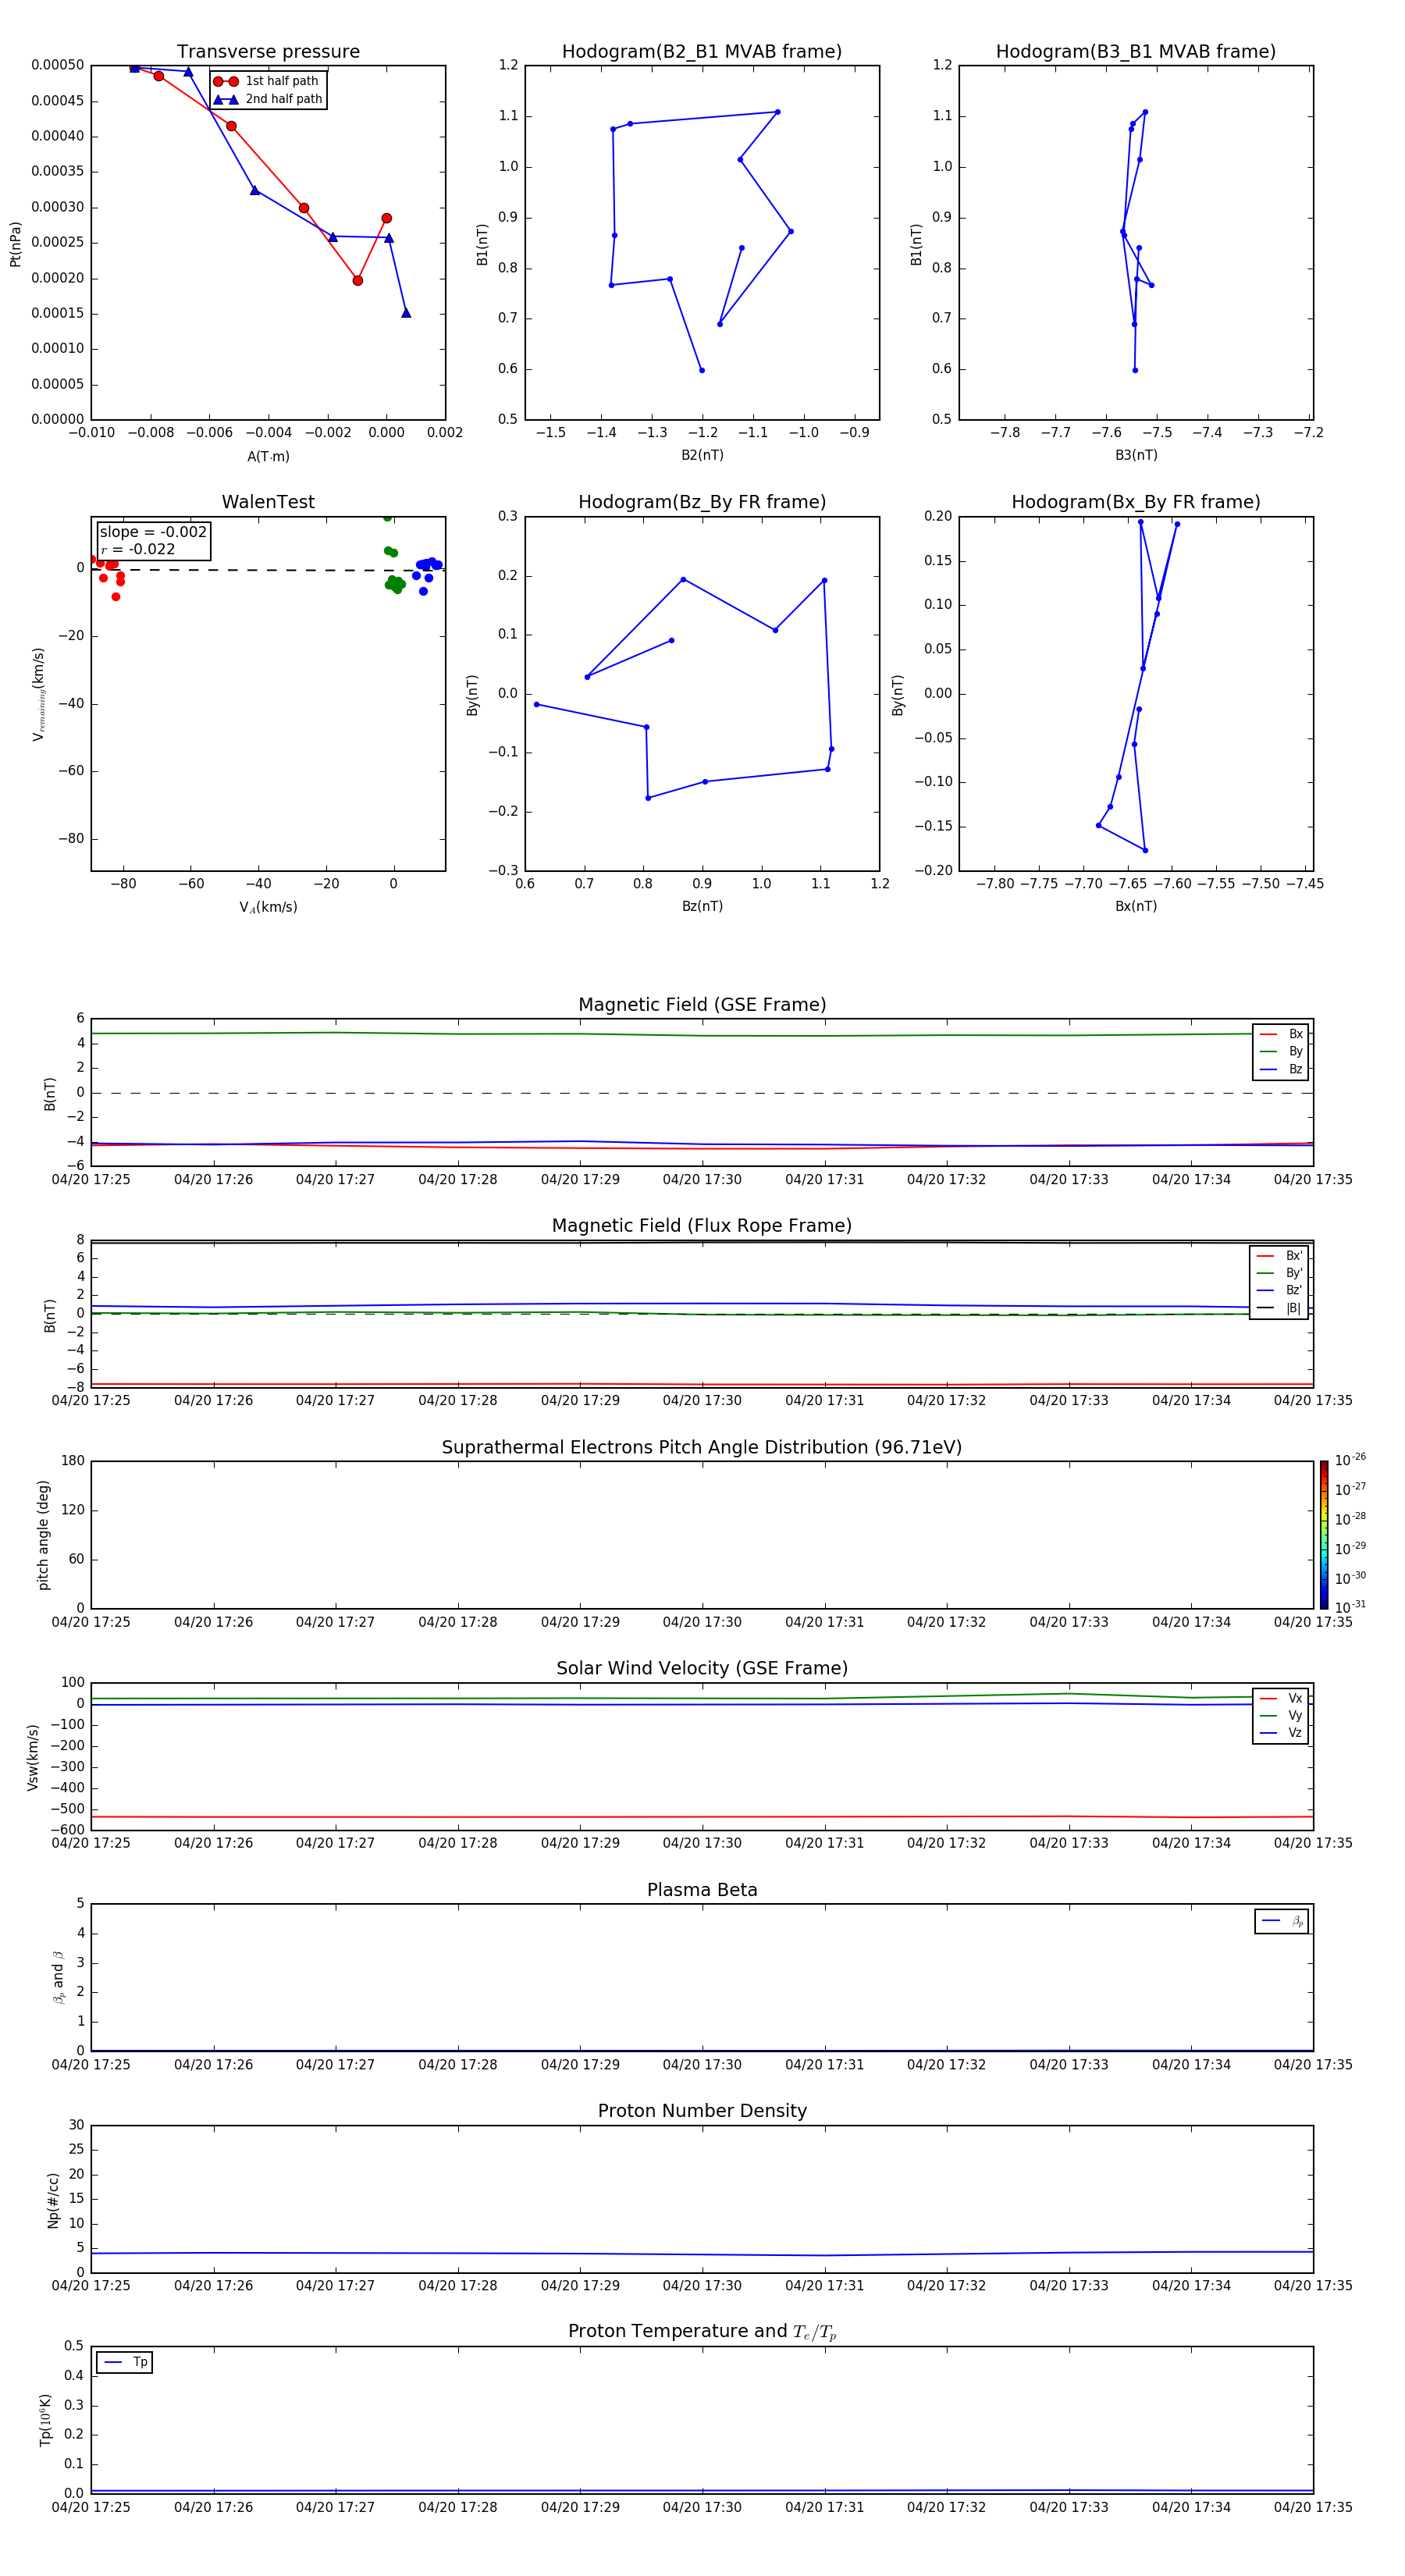Screen dimensions: 1405x2576
Task: Click the 'Hodogram(Bz_By FR frame)' title
Action: point(702,502)
